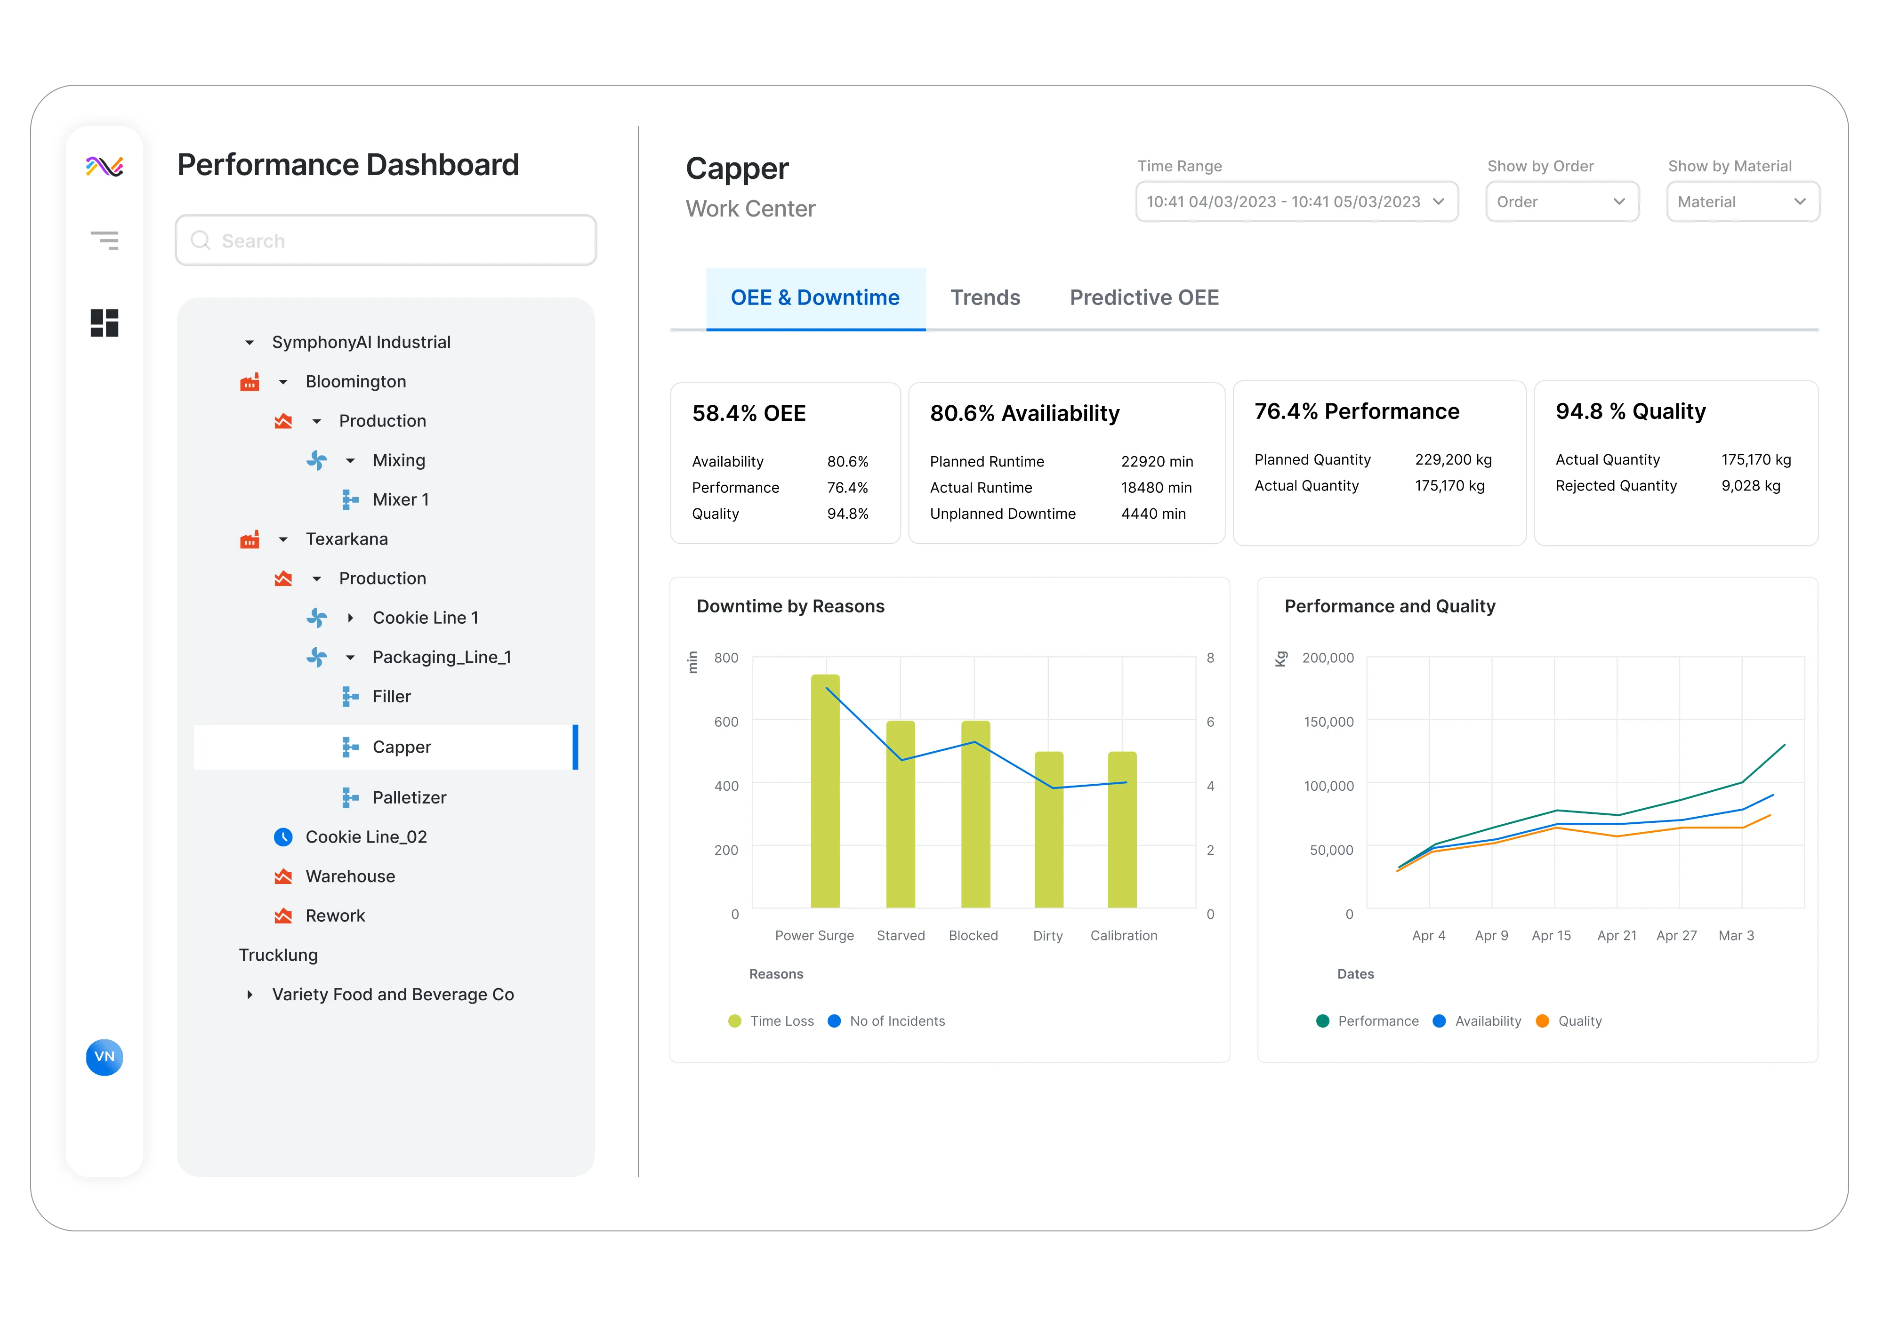Click the search magnifier icon

point(200,241)
